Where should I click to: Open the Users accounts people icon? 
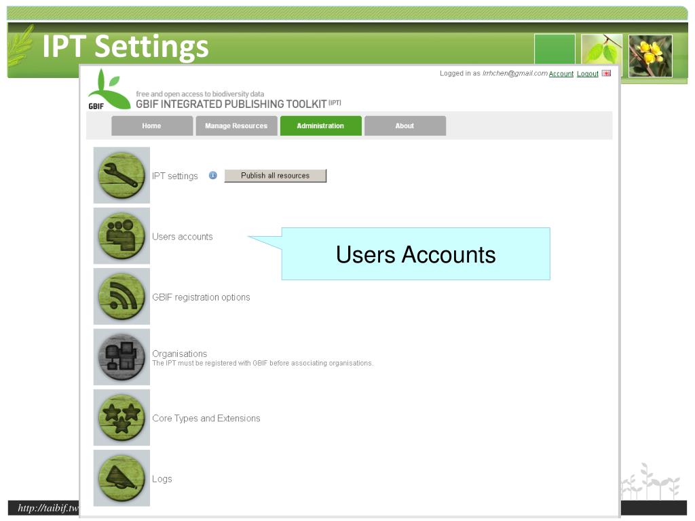pyautogui.click(x=121, y=235)
